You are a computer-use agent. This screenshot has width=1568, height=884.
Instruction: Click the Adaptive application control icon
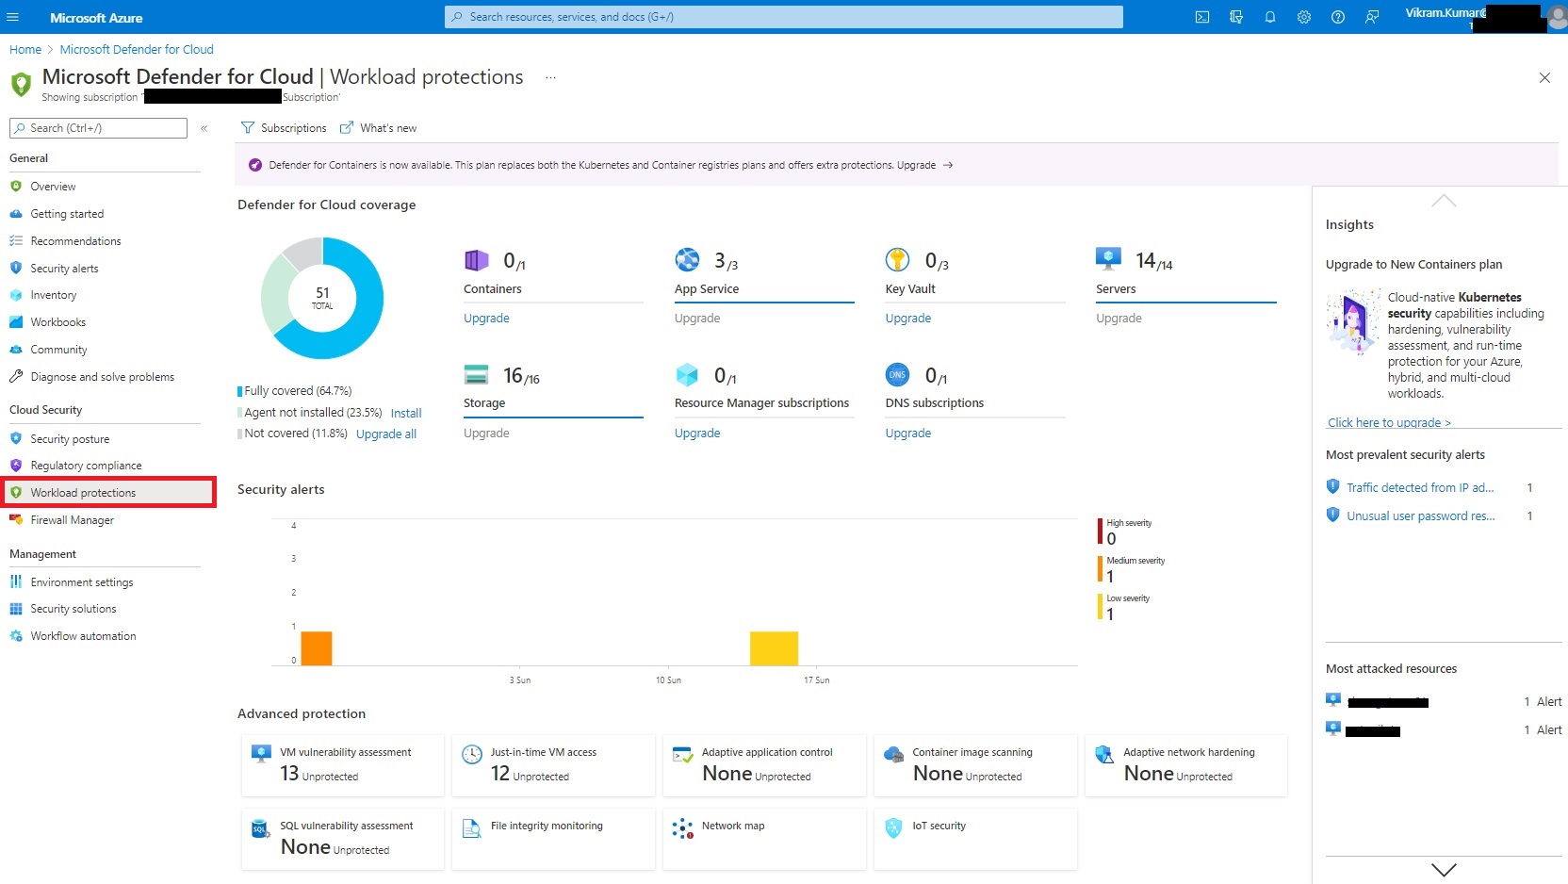point(683,754)
